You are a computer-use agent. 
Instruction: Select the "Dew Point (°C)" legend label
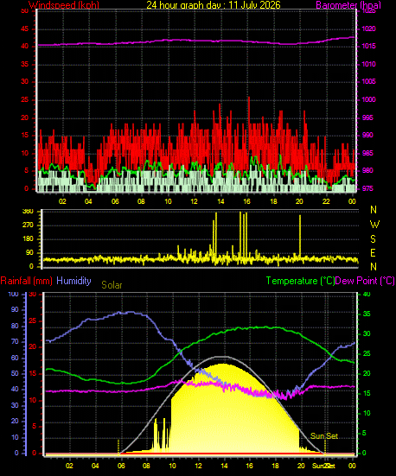pos(365,281)
